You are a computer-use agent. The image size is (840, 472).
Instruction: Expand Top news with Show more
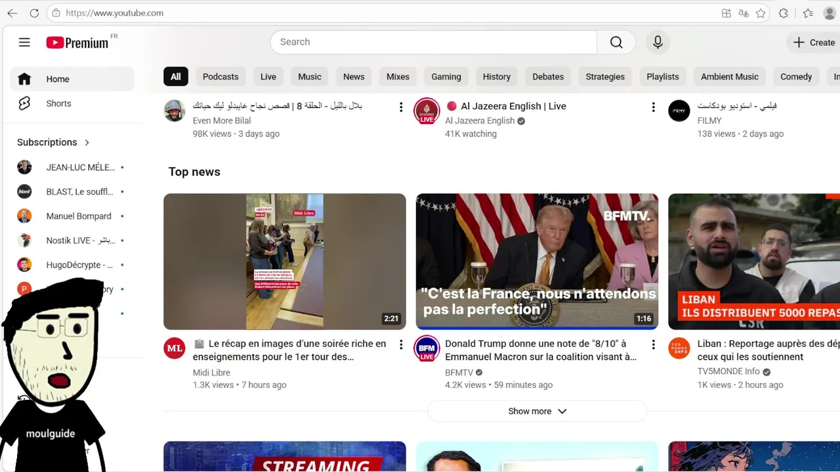pos(537,411)
